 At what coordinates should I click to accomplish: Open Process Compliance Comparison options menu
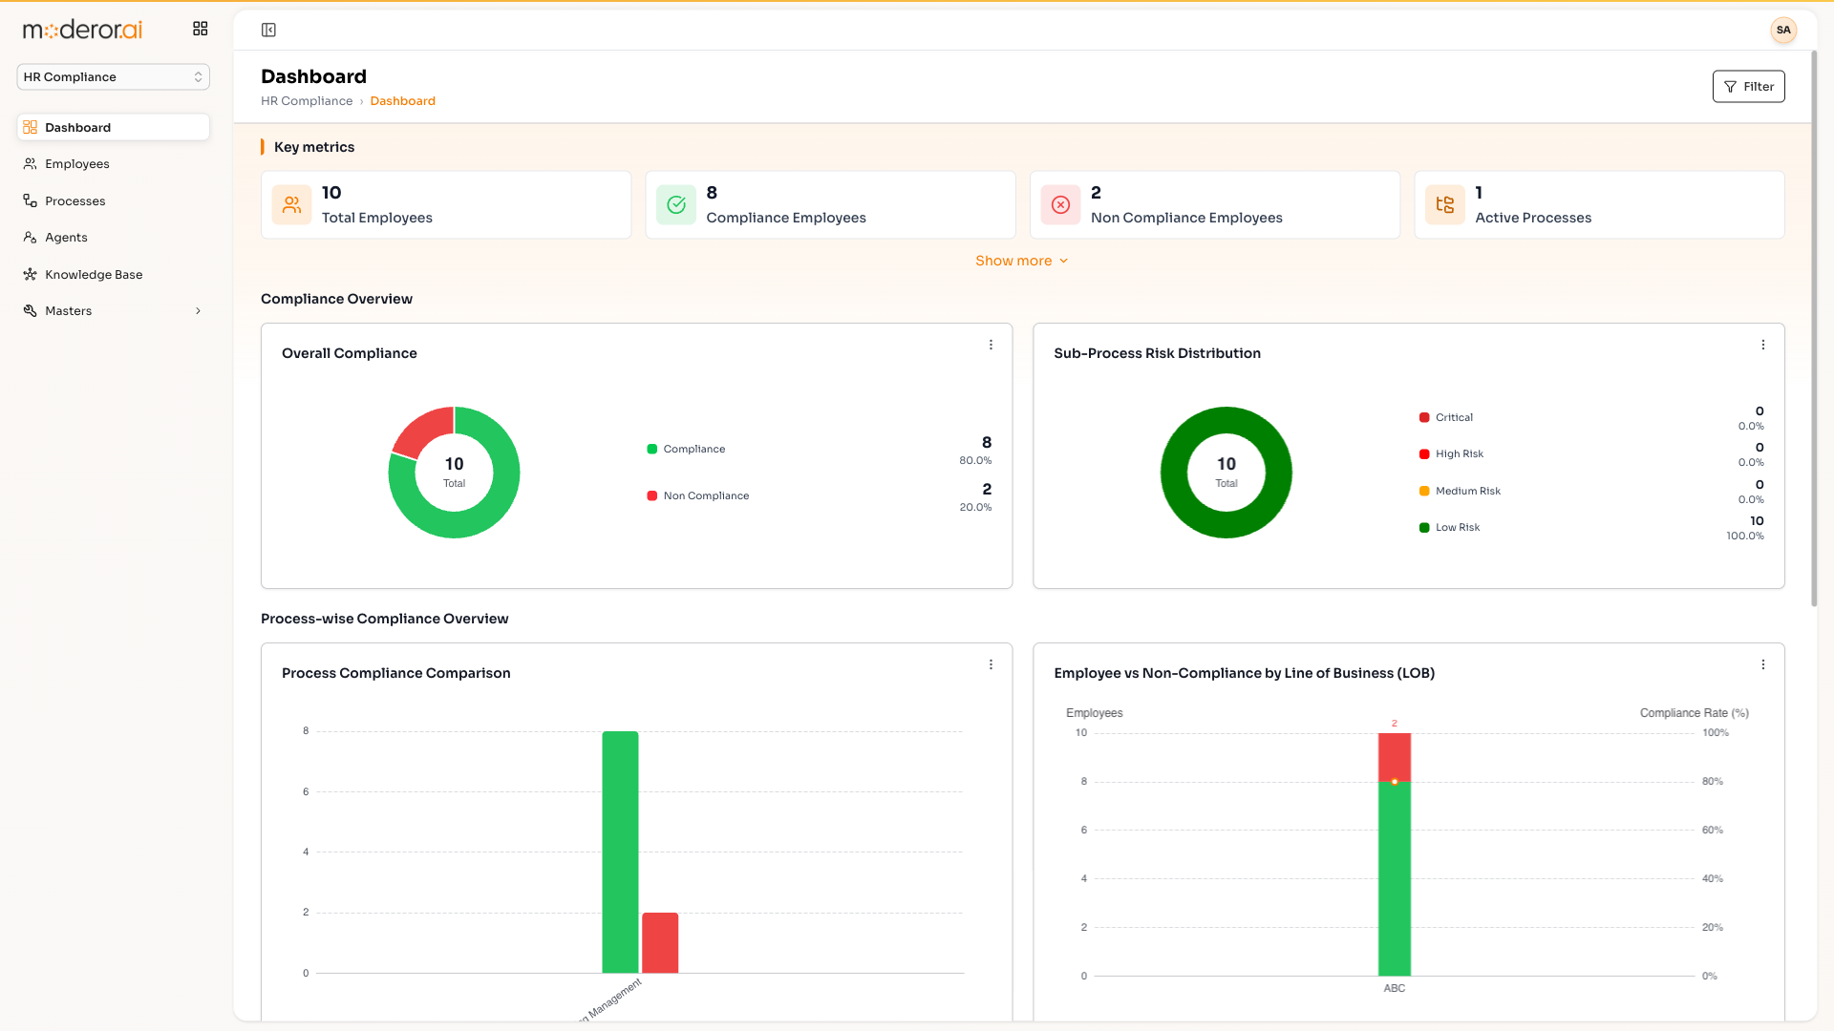click(x=991, y=664)
